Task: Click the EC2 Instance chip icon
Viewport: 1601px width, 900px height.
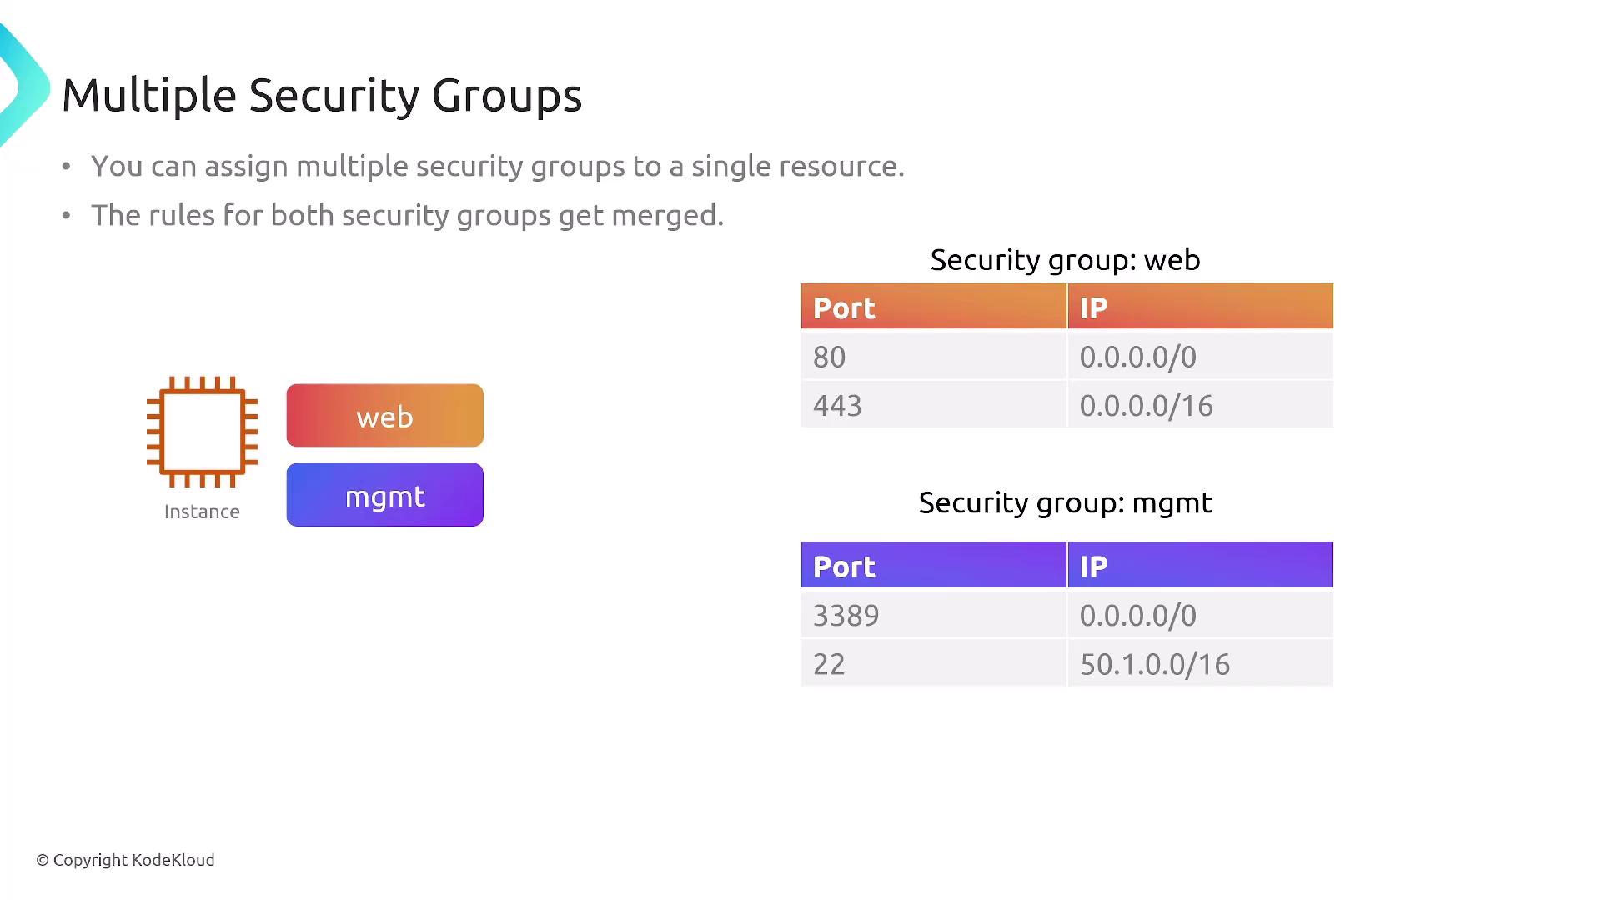Action: 202,432
